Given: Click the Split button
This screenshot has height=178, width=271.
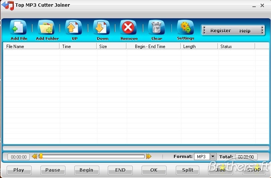Looking at the screenshot, I should (187, 170).
